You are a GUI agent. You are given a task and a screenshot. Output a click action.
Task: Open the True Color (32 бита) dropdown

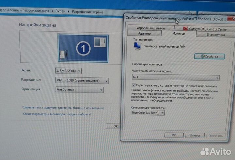coord(148,113)
